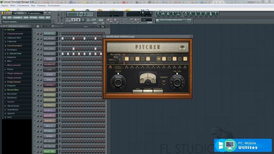
Task: Open the TOOLS menu
Action: (x=41, y=17)
